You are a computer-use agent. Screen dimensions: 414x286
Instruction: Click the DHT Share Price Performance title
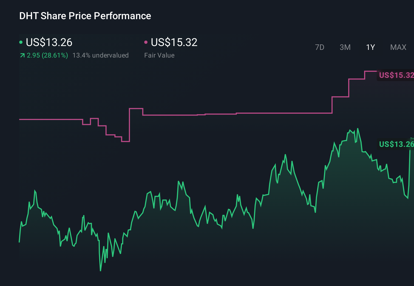[85, 16]
